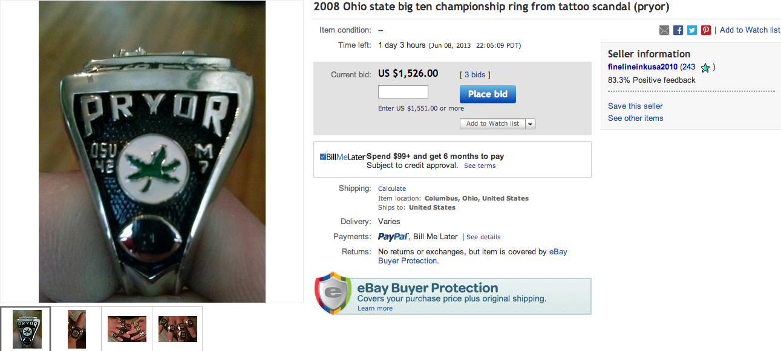Select the second thumbnail of ring on finger
781x351 pixels.
[77, 329]
